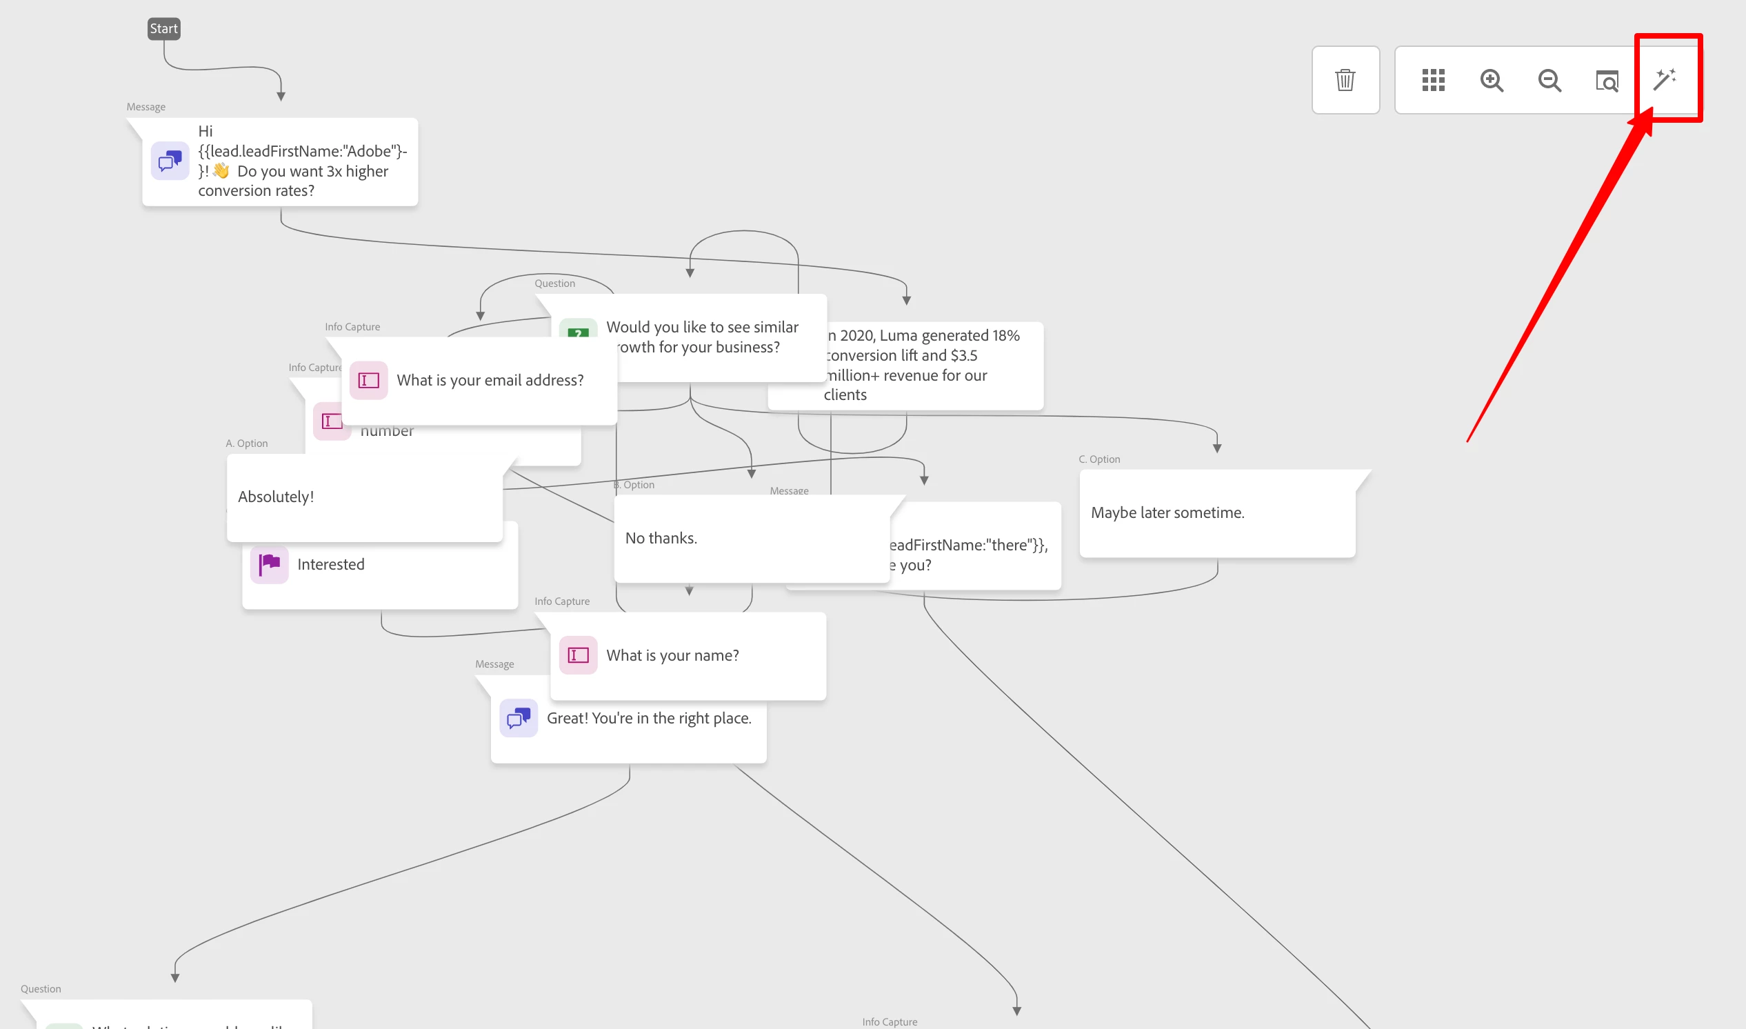This screenshot has height=1029, width=1746.
Task: Toggle the grid view icon
Action: point(1433,81)
